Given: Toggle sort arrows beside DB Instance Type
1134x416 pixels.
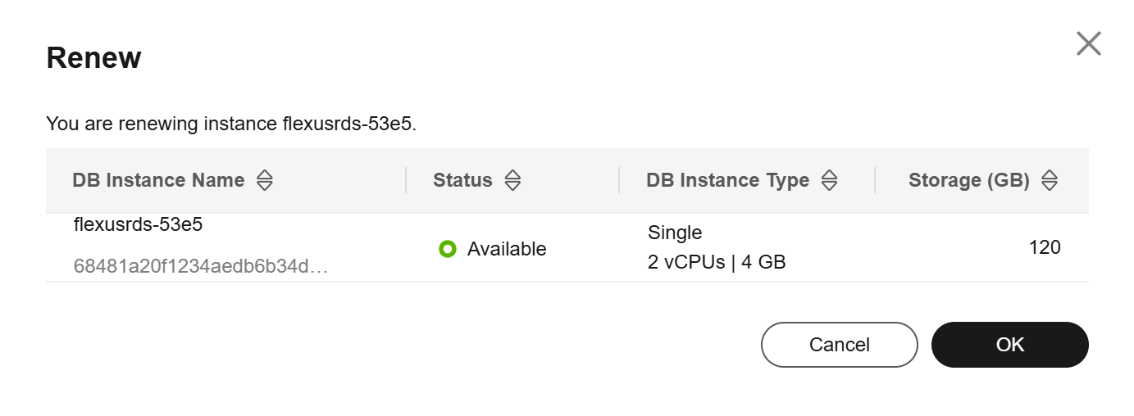Looking at the screenshot, I should pyautogui.click(x=829, y=181).
